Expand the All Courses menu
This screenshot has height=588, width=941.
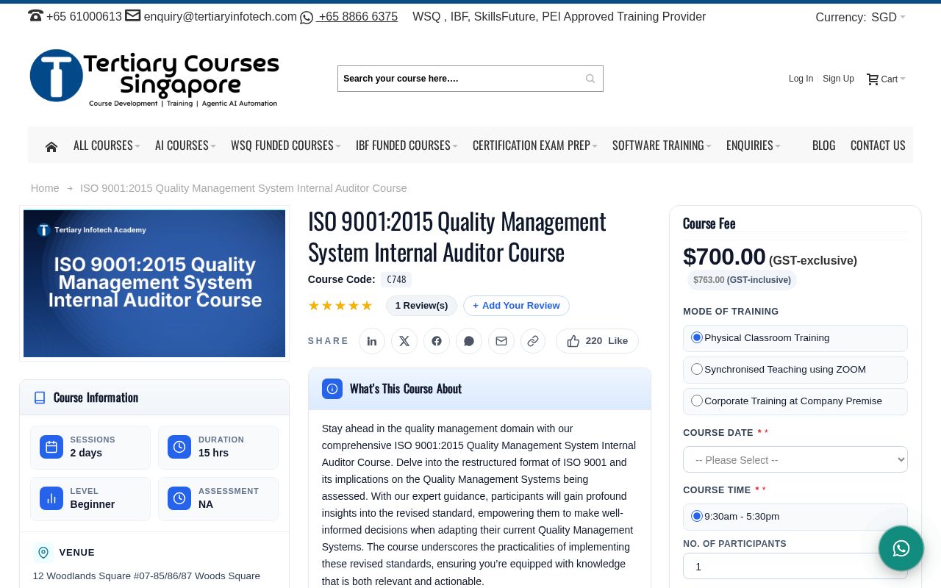pos(107,146)
